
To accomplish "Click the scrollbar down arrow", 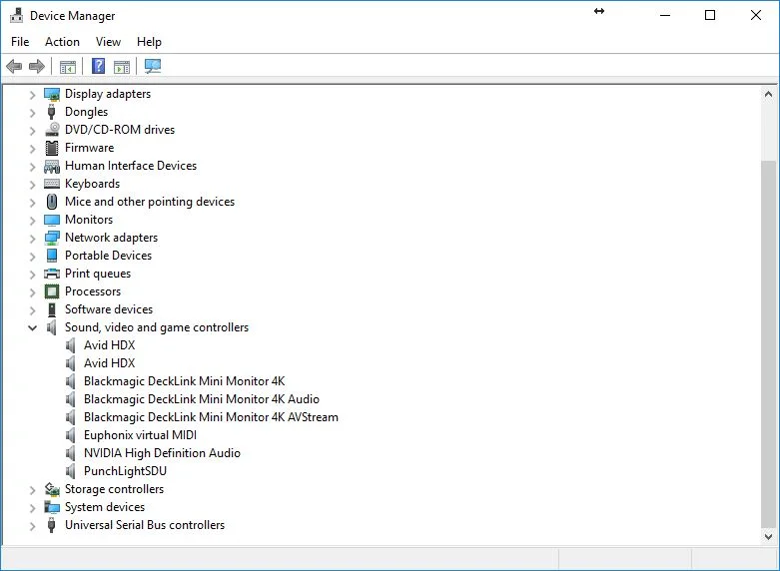I will point(768,537).
